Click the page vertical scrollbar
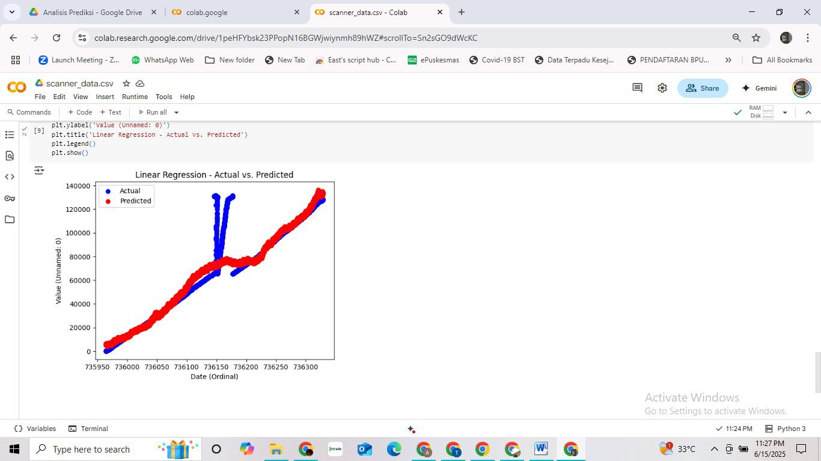The image size is (821, 461). coord(817,372)
